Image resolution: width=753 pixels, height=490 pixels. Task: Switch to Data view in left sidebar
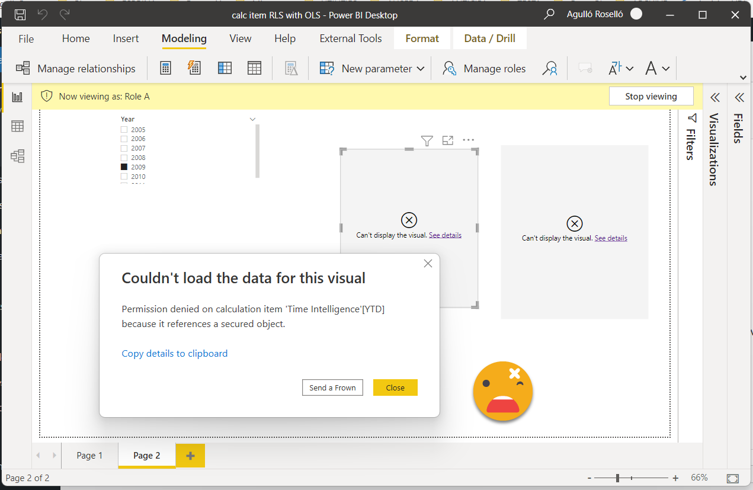pyautogui.click(x=17, y=126)
